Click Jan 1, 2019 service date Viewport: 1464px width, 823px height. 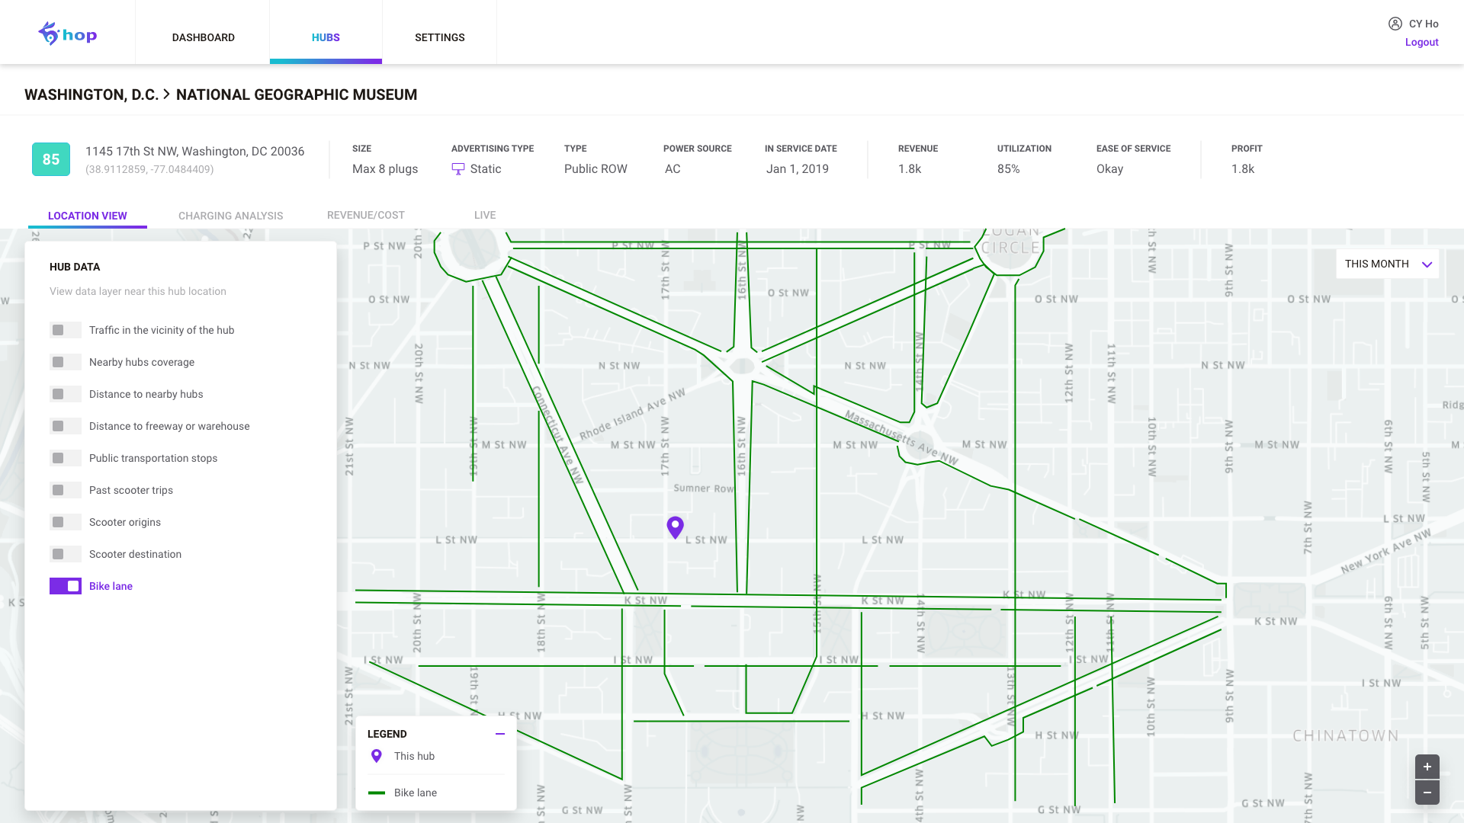[x=798, y=168]
